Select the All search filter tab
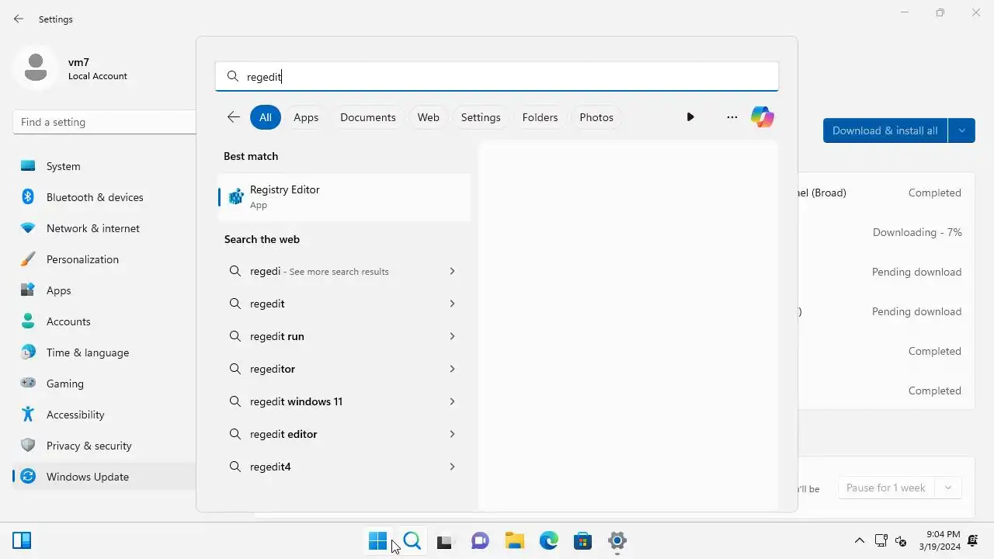The height and width of the screenshot is (559, 994). [266, 117]
